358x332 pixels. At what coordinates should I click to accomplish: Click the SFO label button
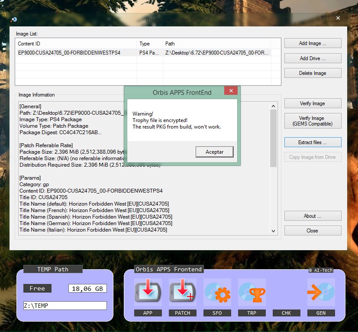coord(217,313)
